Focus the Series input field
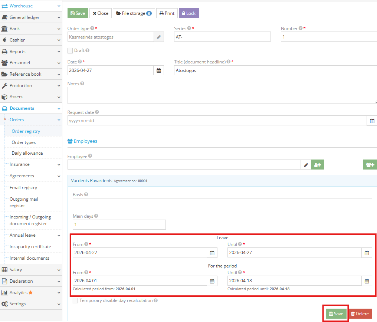Viewport: 377px width, 322px height. pyautogui.click(x=222, y=37)
